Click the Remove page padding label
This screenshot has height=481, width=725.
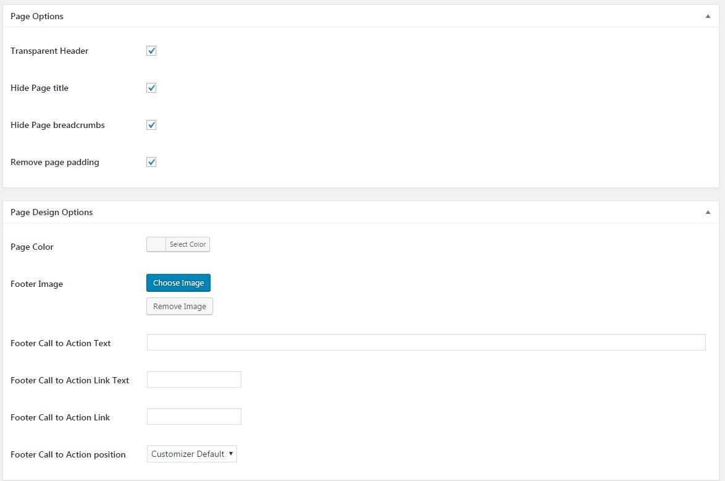click(55, 162)
